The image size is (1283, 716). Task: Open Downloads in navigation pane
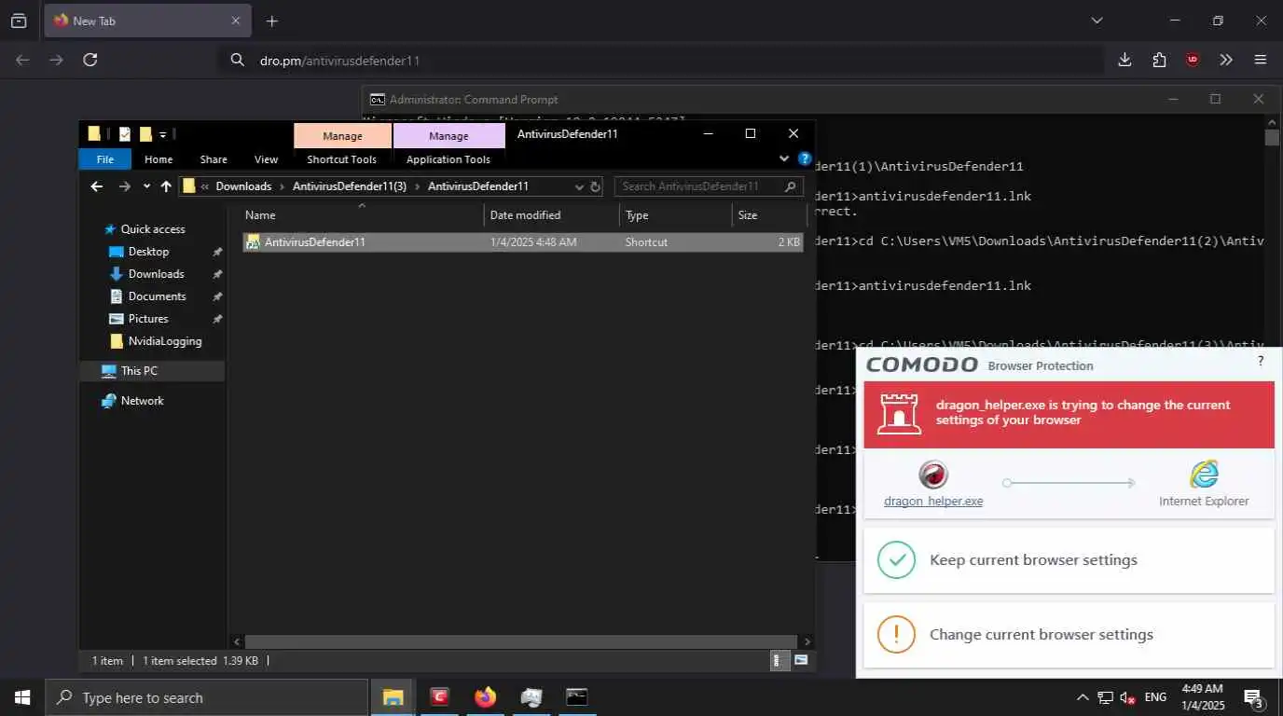pyautogui.click(x=156, y=274)
